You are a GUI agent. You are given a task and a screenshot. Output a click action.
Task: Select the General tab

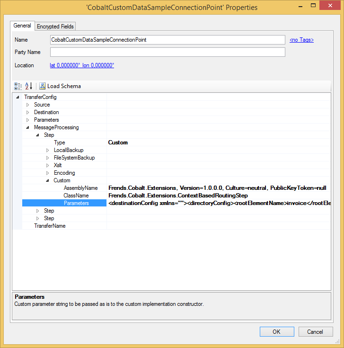coord(22,26)
